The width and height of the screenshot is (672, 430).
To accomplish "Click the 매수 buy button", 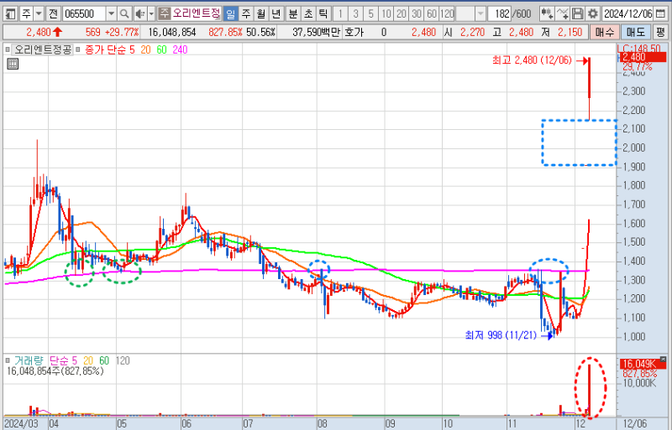I will point(604,32).
